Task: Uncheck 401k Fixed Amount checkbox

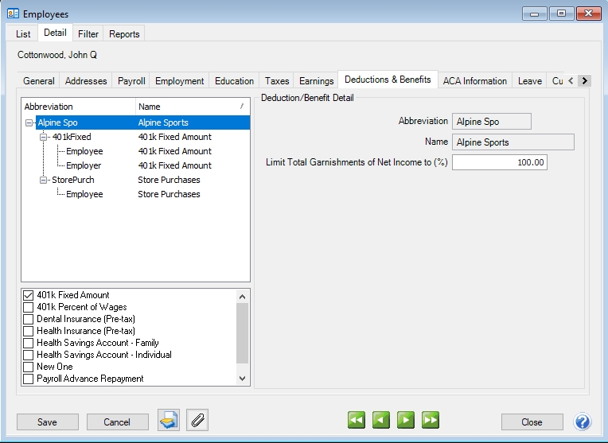Action: pos(29,295)
